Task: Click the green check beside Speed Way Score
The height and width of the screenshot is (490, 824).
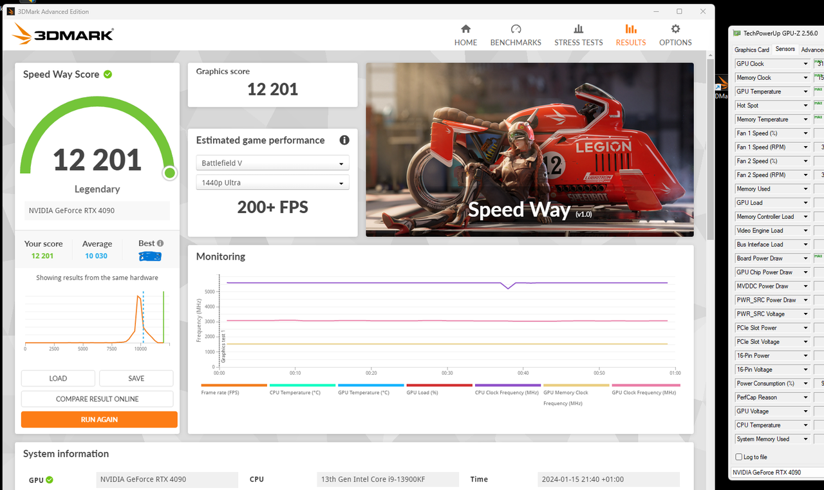Action: click(x=108, y=74)
